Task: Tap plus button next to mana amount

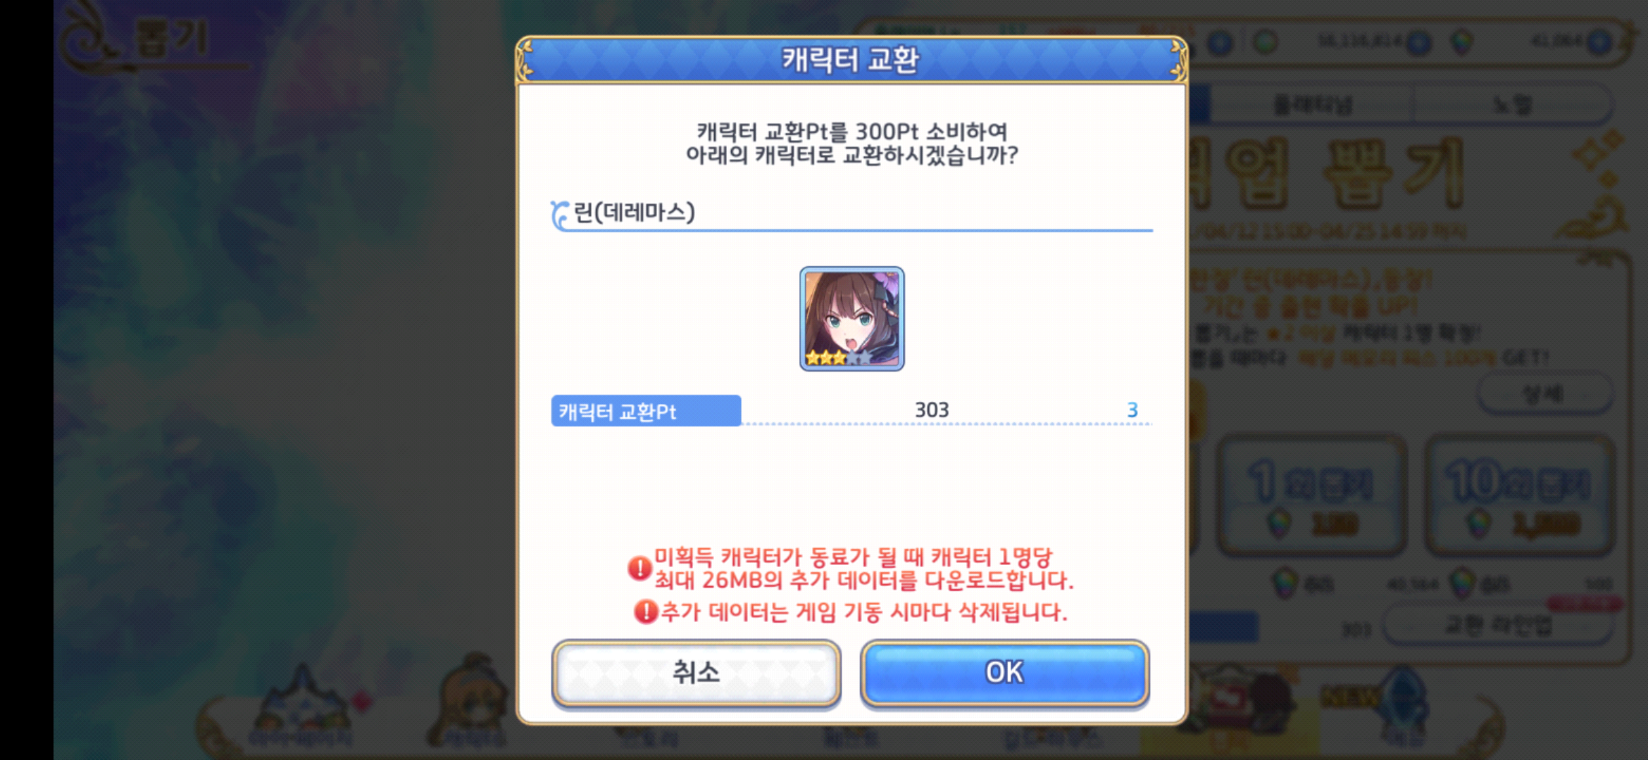Action: coord(1420,44)
